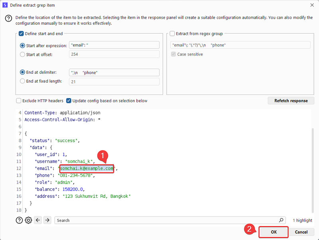Click the role value "admin"

pos(64,182)
